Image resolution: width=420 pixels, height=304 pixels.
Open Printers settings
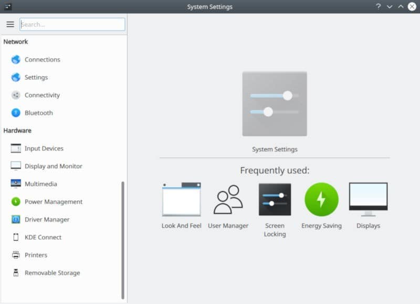pyautogui.click(x=37, y=255)
